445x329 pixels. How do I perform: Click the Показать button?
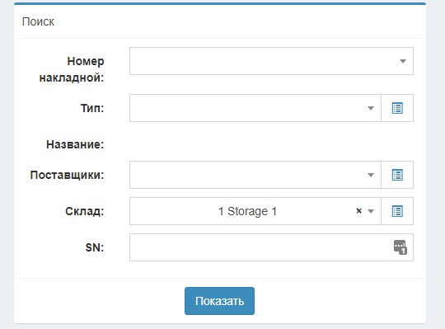pos(219,301)
